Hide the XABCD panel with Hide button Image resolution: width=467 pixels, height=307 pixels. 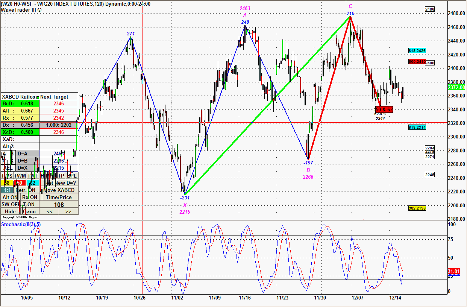[10, 211]
